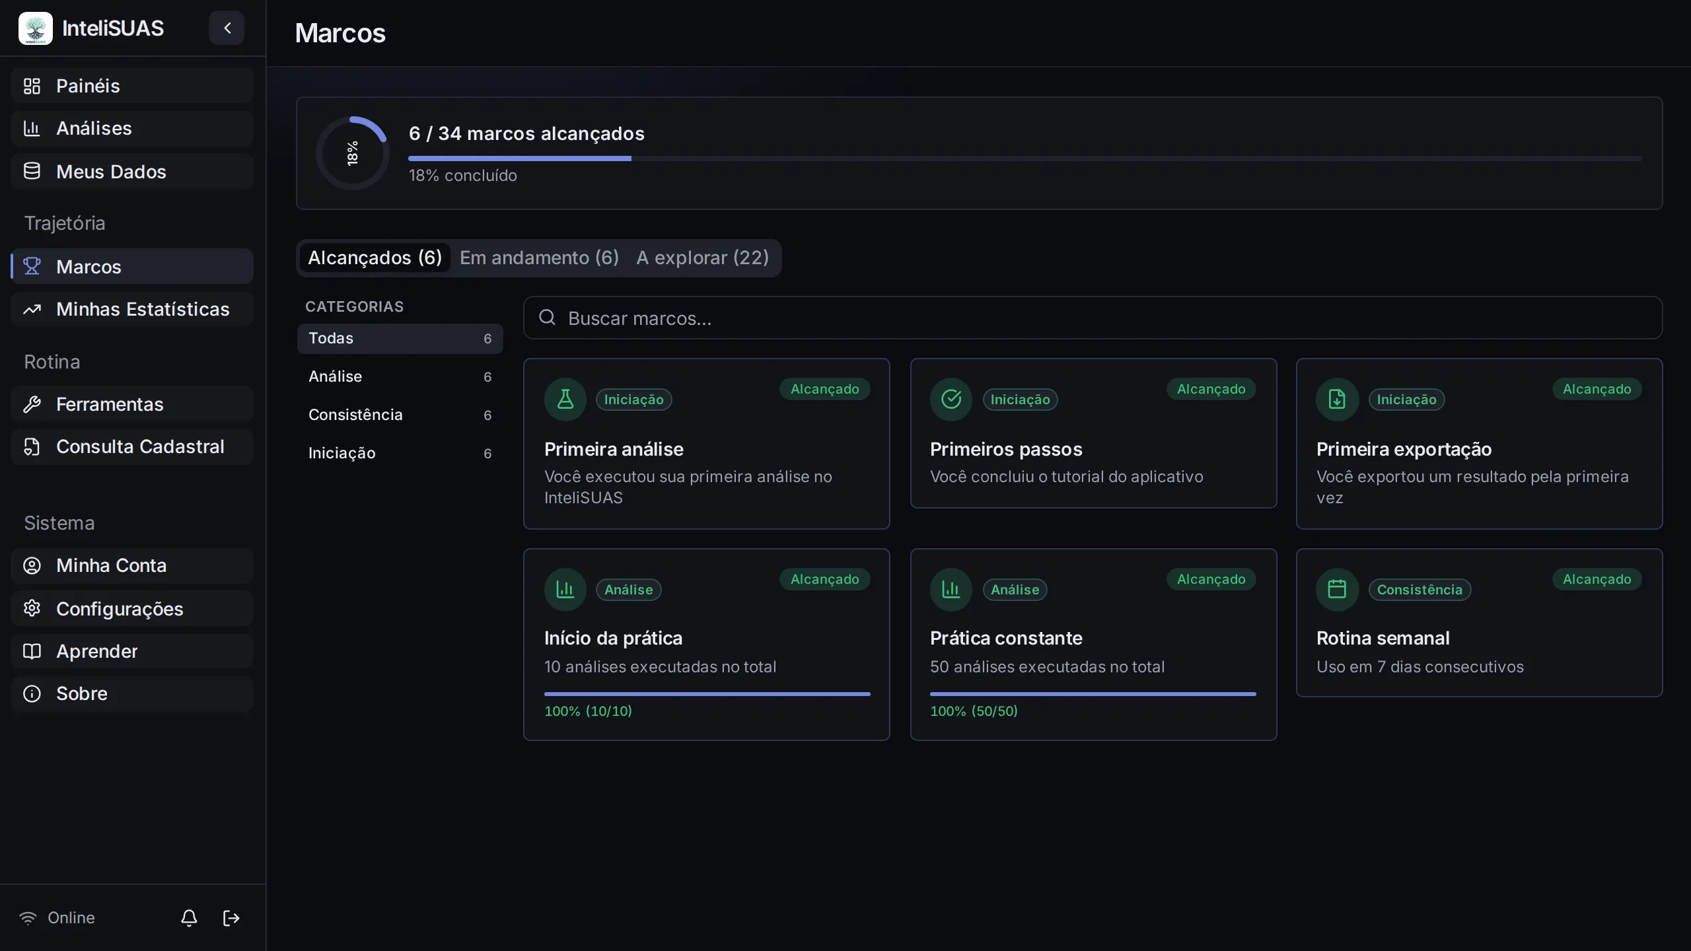Filter by Todas category
The image size is (1691, 951).
[400, 338]
